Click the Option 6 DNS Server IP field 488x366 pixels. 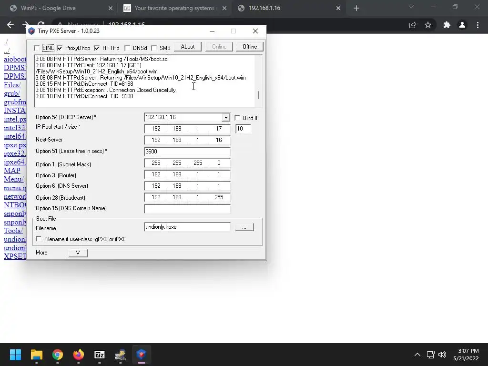click(x=187, y=186)
